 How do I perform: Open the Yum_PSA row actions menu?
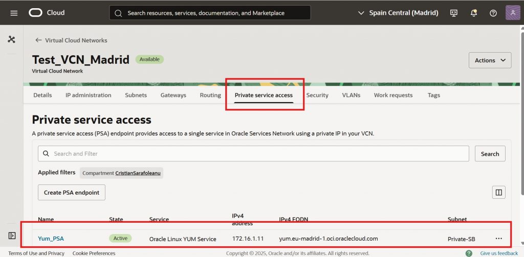498,238
